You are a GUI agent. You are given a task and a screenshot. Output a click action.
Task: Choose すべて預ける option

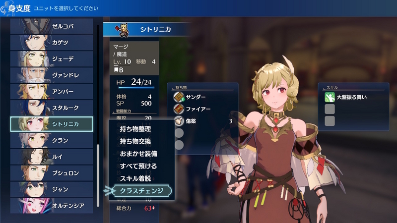pos(138,166)
